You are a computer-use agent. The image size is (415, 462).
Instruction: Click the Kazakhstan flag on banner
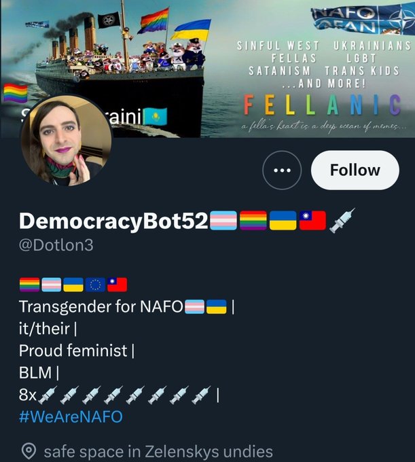(155, 116)
